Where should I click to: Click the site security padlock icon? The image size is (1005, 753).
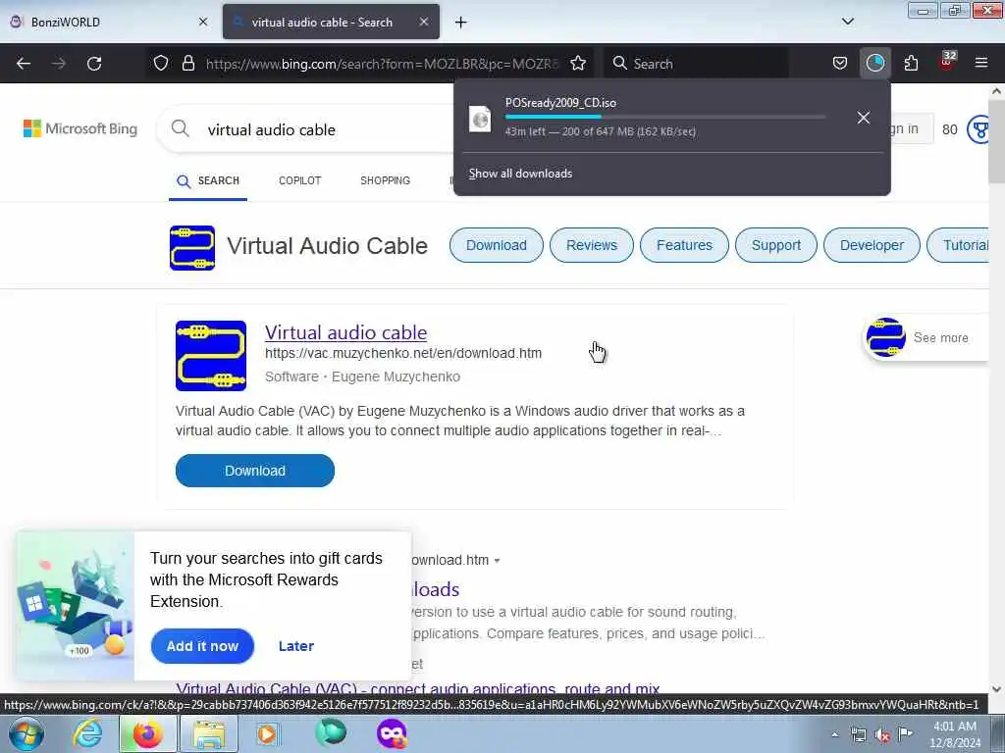click(187, 64)
